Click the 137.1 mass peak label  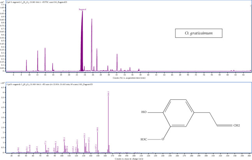tap(89, 140)
